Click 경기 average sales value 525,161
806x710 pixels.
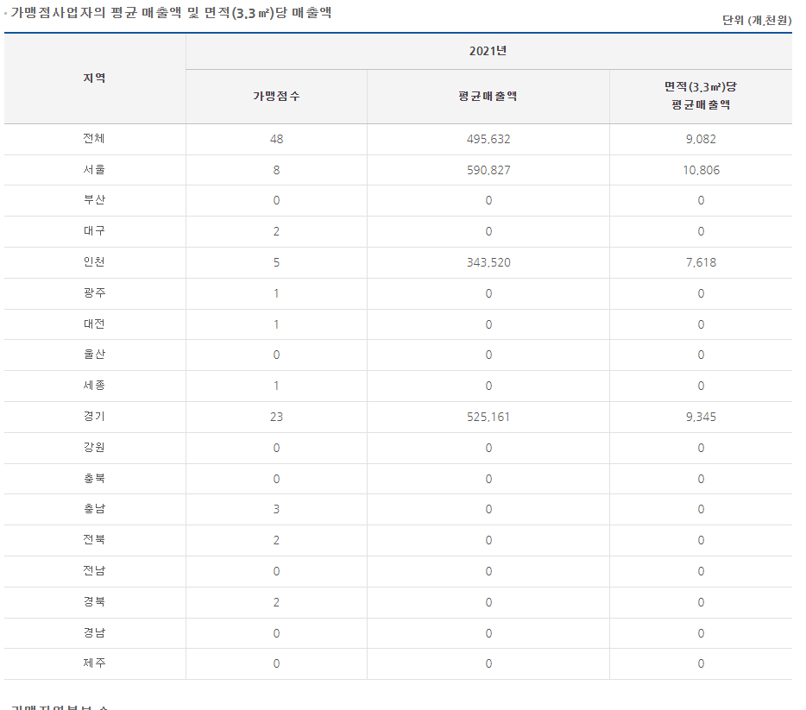tap(488, 417)
